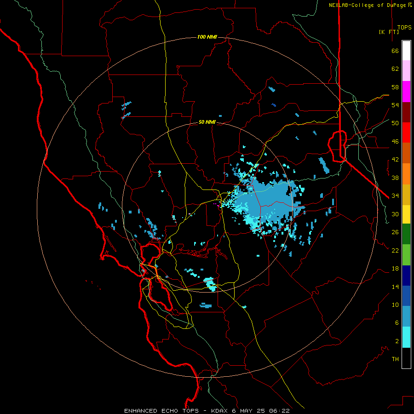The image size is (414, 414).
Task: Click the legend value "26"
Action: [x=395, y=232]
